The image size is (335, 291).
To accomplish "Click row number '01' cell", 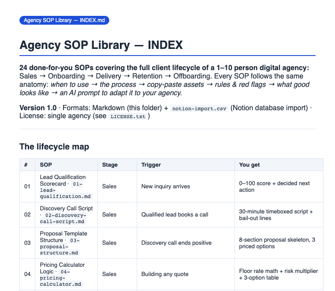I will tap(27, 187).
